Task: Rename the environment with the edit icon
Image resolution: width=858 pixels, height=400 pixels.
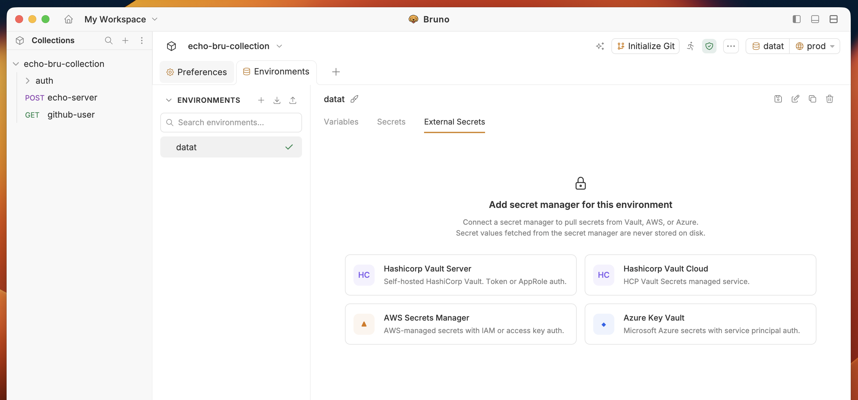Action: (x=795, y=99)
